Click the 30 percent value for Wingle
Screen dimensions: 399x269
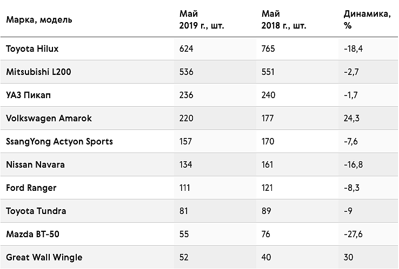(x=348, y=257)
